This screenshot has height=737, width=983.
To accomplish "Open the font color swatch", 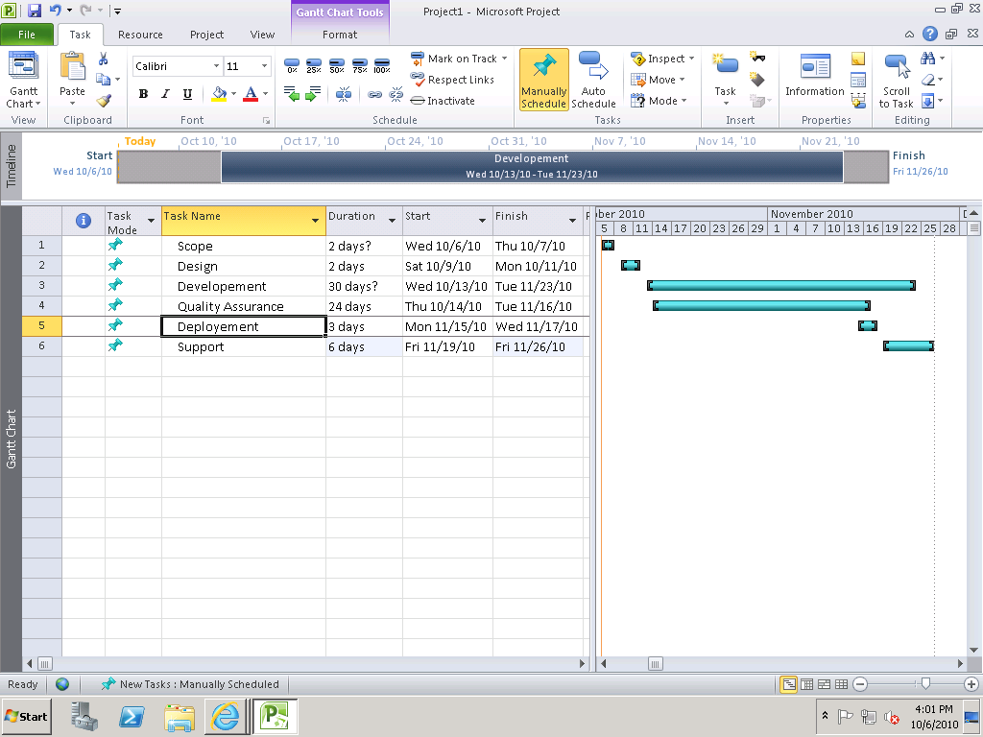I will (x=251, y=95).
